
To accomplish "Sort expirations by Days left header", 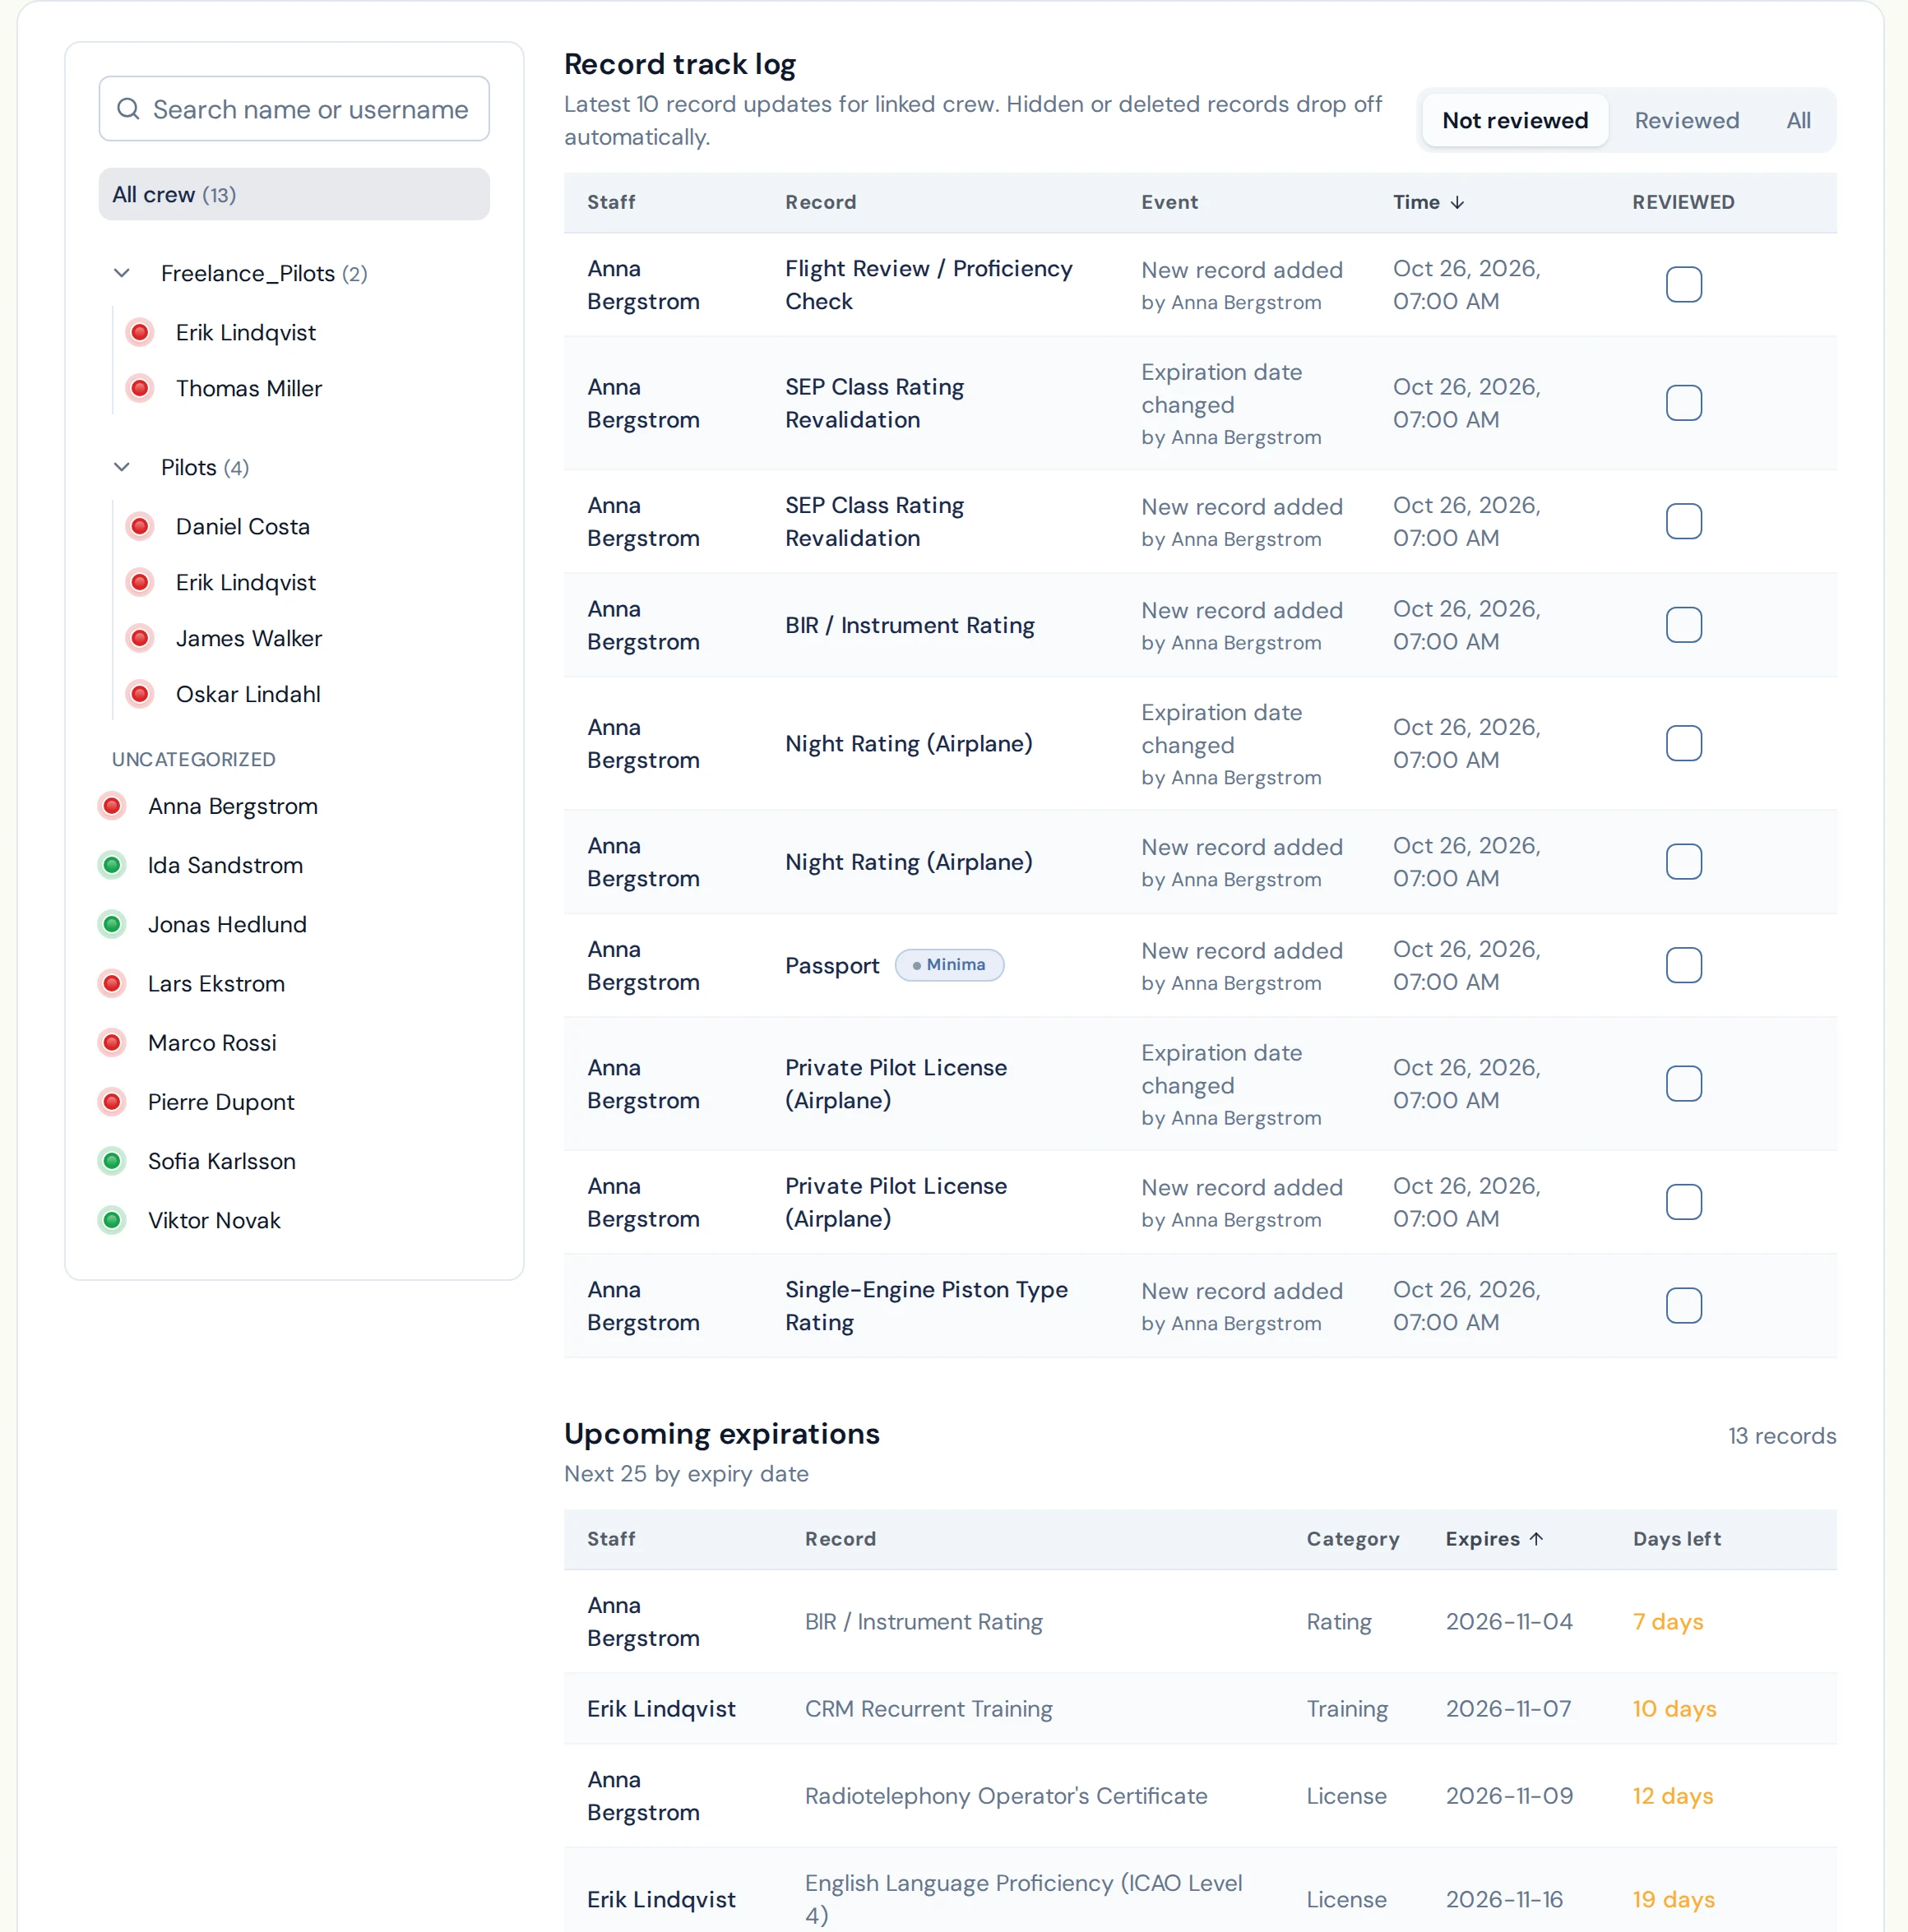I will 1676,1538.
